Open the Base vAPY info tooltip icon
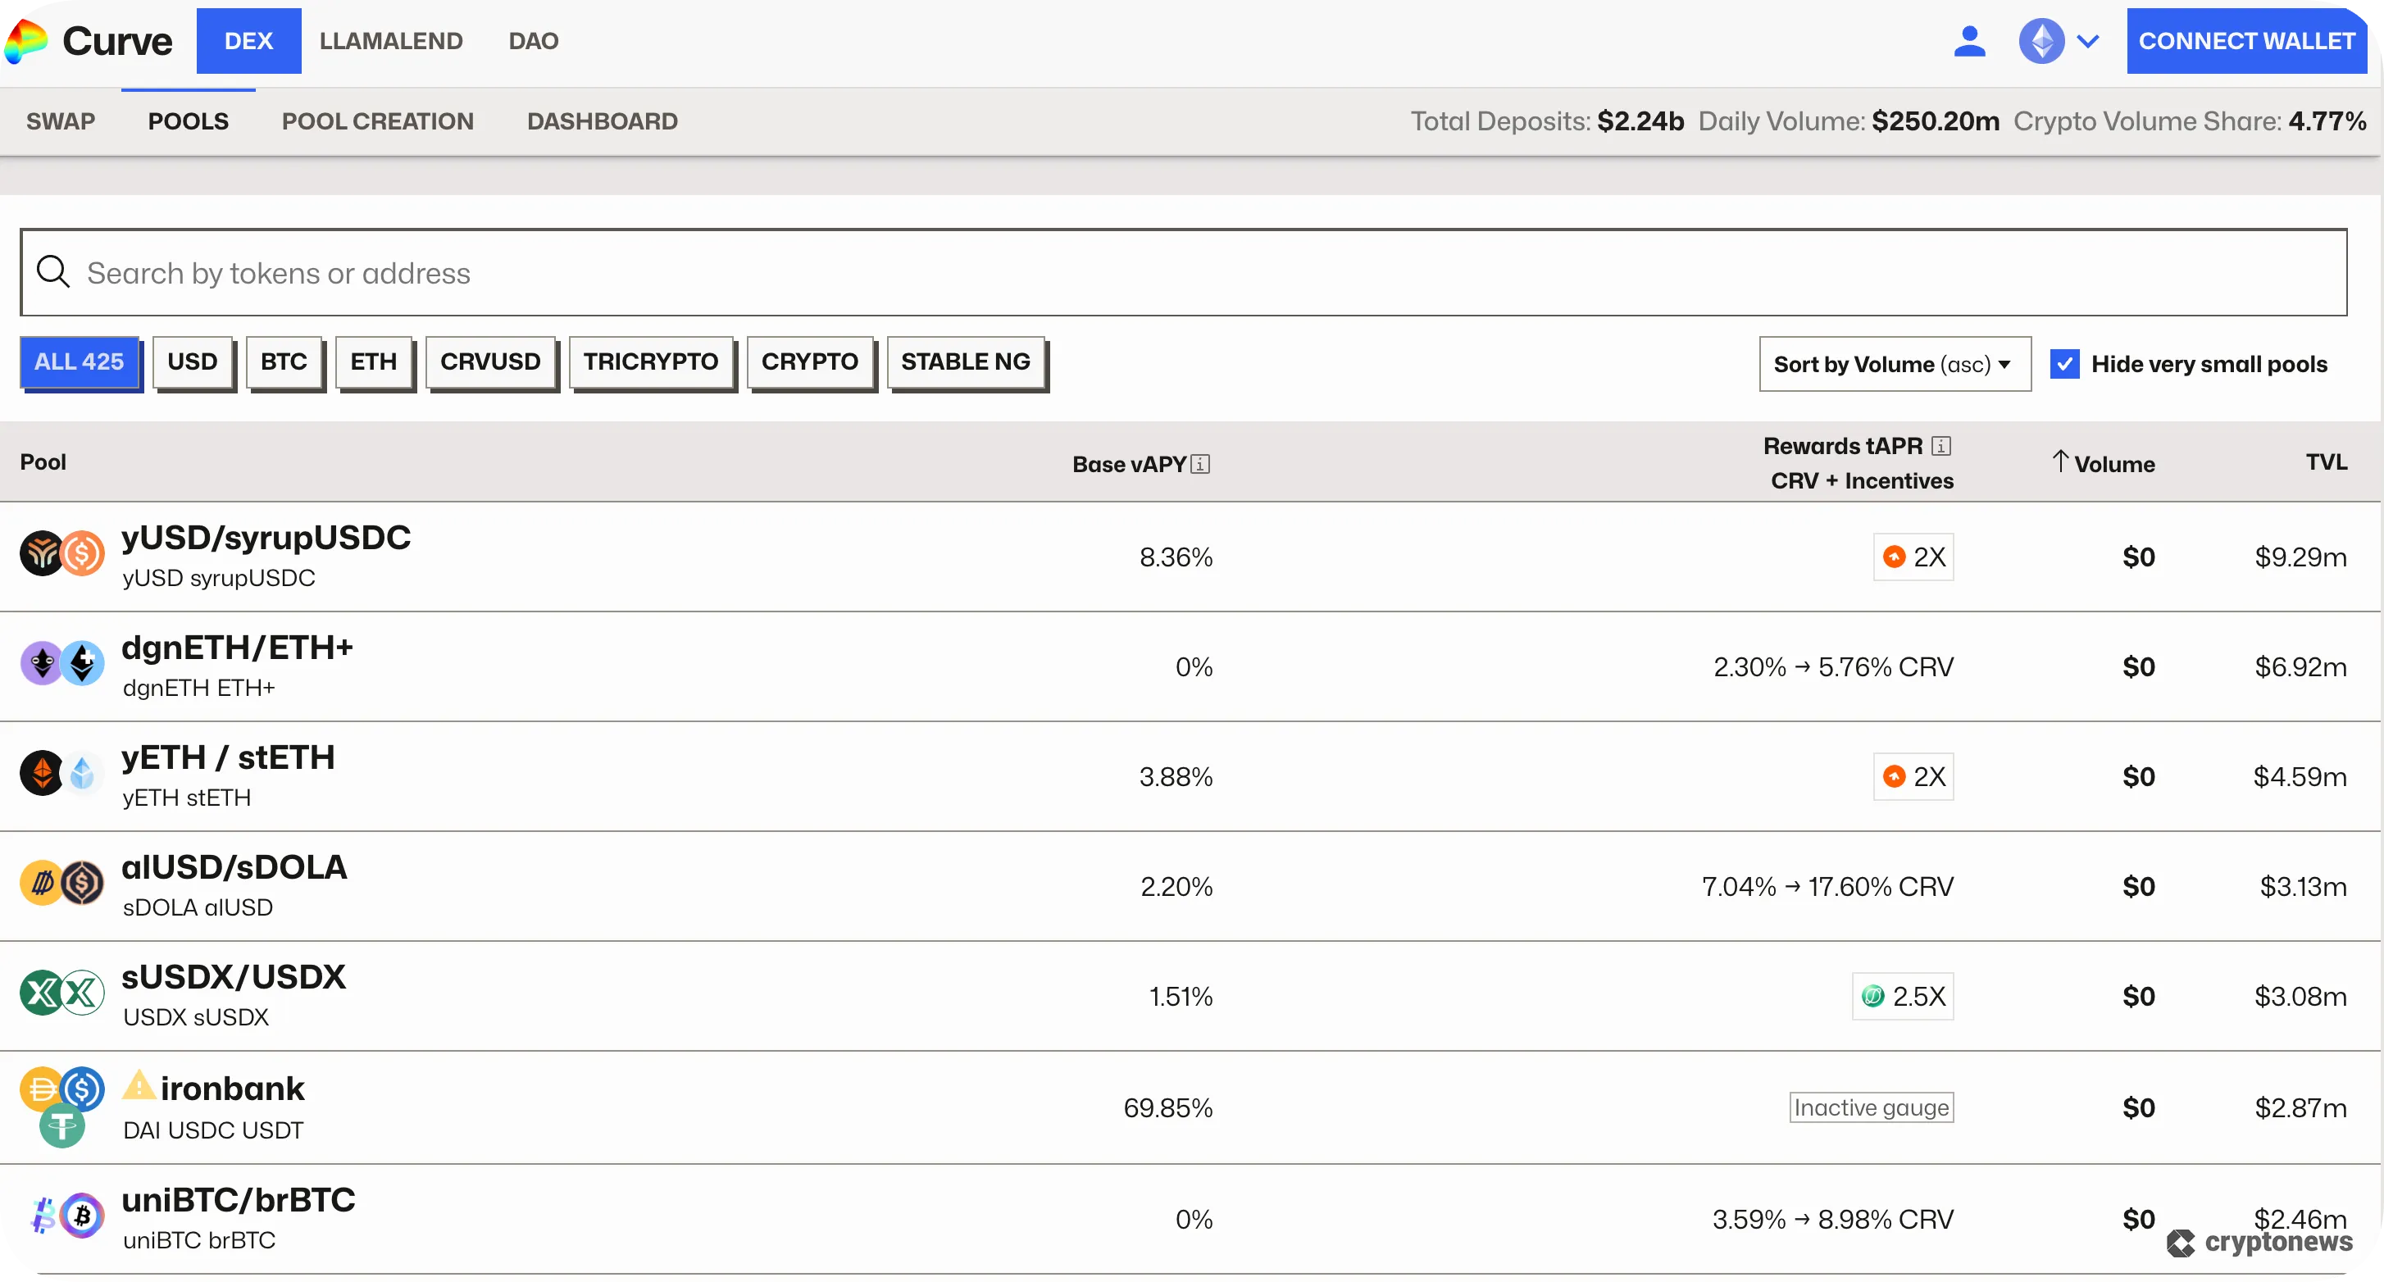This screenshot has width=2384, height=1282. click(1200, 464)
